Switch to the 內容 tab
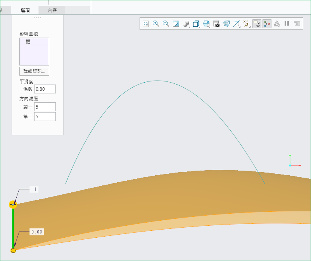The height and width of the screenshot is (261, 311). (52, 10)
